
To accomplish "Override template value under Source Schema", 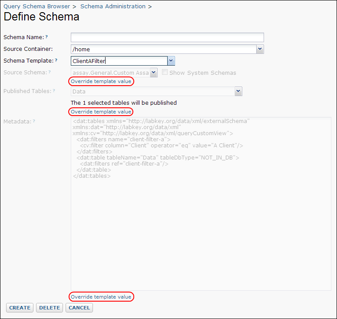I will (101, 81).
